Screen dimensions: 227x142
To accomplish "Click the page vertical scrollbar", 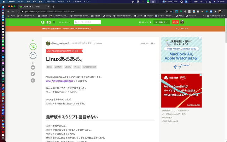I will (x=226, y=31).
